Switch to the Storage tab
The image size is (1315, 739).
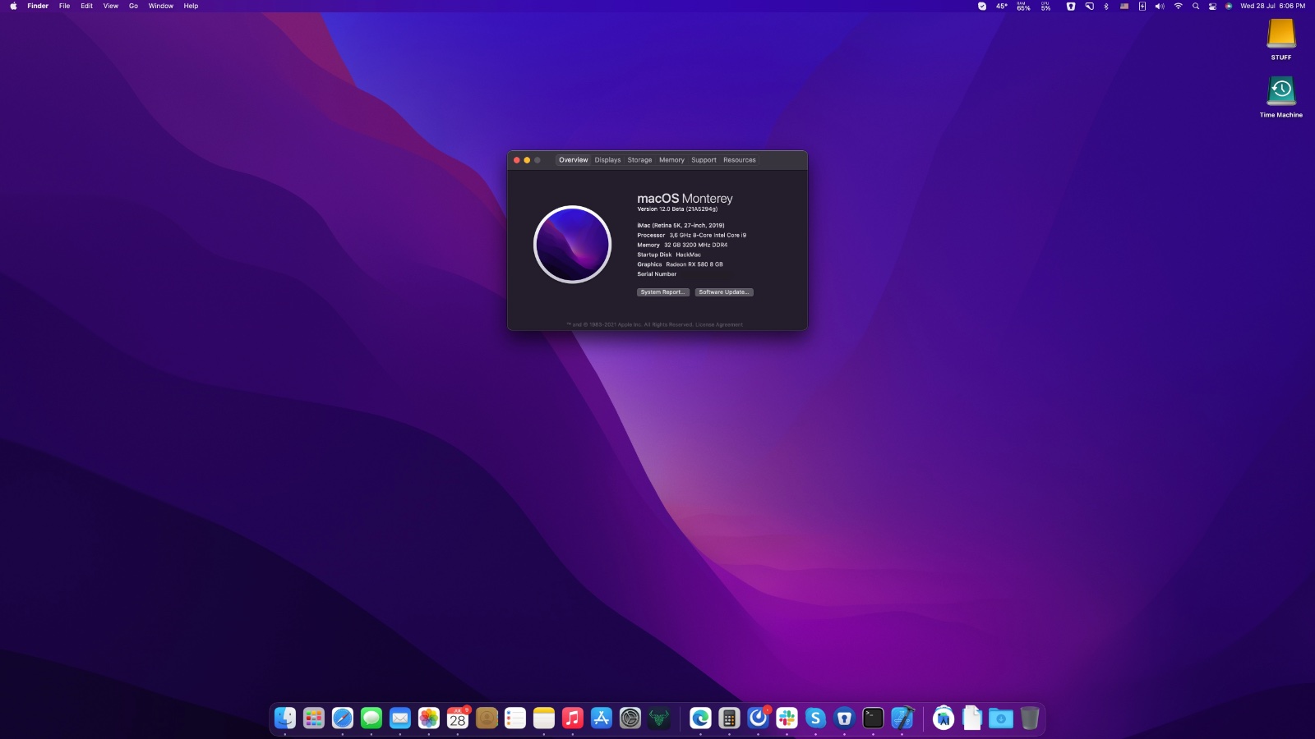[639, 160]
